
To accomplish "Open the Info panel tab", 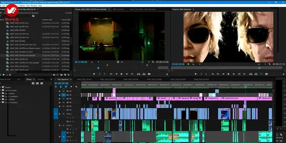I will (19, 79).
